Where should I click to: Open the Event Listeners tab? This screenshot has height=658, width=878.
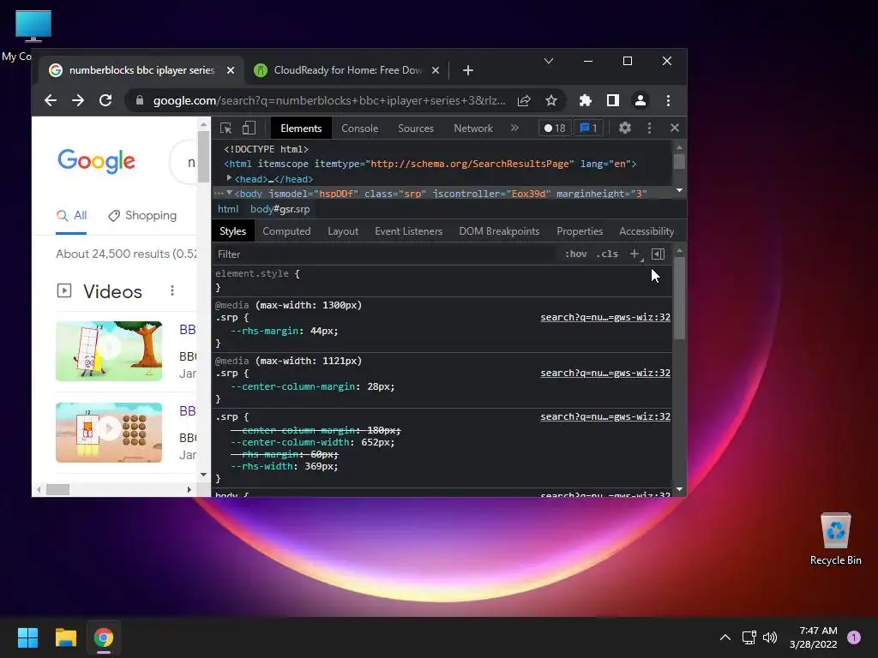click(409, 231)
